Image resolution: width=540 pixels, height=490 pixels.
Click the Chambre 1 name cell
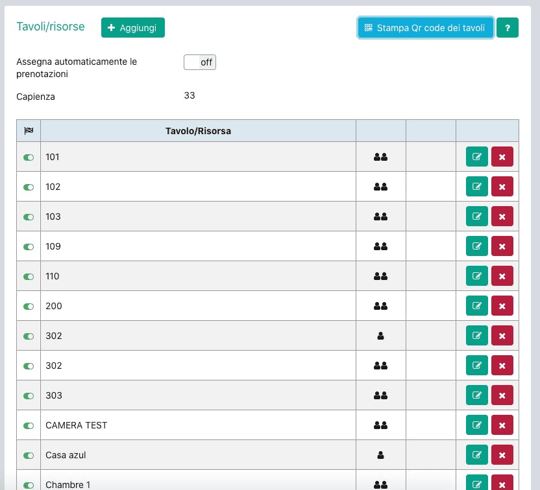pos(198,480)
